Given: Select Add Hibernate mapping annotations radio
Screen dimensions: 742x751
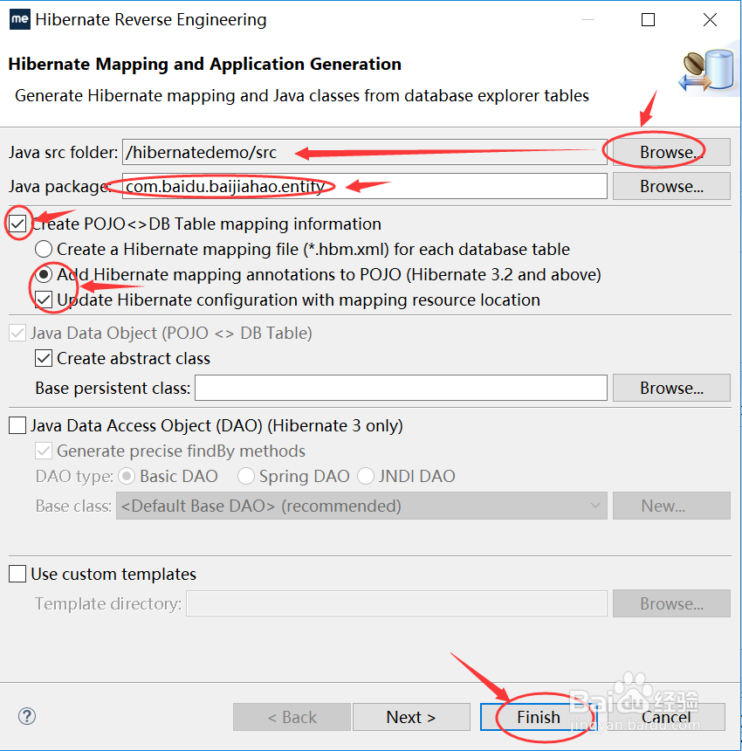Looking at the screenshot, I should (44, 274).
